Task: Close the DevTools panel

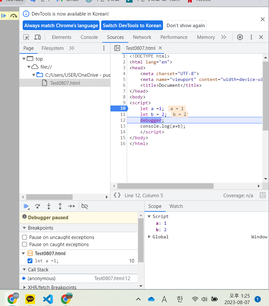Action: pyautogui.click(x=261, y=37)
